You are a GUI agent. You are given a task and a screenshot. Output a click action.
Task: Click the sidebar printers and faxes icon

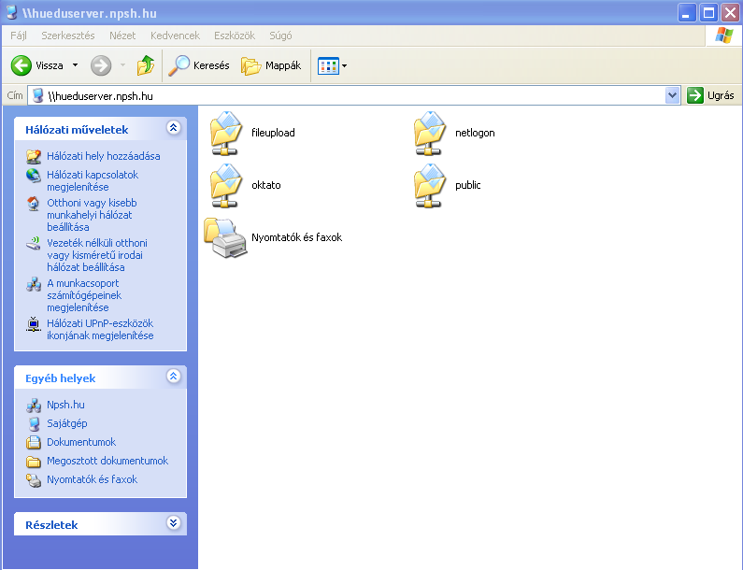tap(33, 479)
